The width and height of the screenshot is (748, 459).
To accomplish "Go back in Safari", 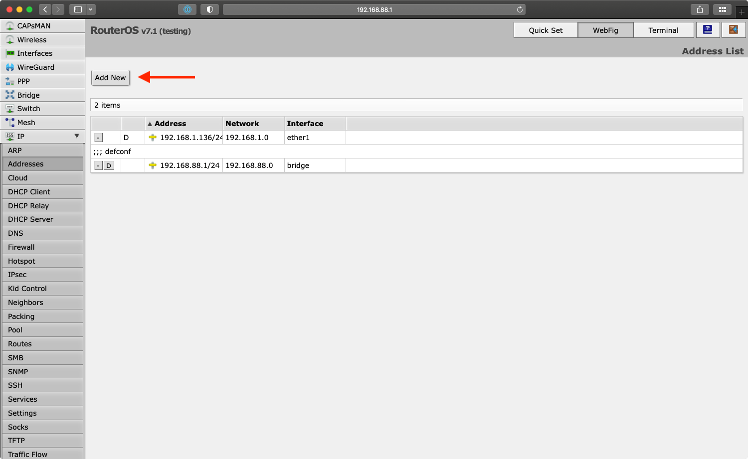I will point(45,9).
